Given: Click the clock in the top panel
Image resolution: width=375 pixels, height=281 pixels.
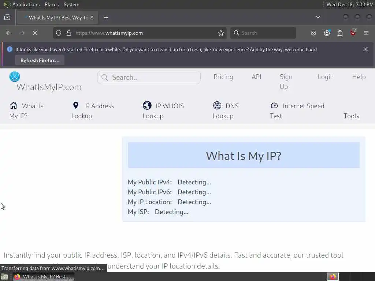Looking at the screenshot, I should point(350,4).
